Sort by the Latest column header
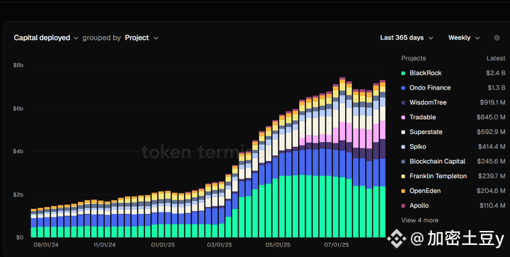510x257 pixels. pyautogui.click(x=496, y=59)
